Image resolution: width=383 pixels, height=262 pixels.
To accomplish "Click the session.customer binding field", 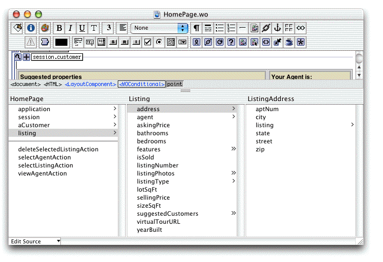I will pos(56,57).
